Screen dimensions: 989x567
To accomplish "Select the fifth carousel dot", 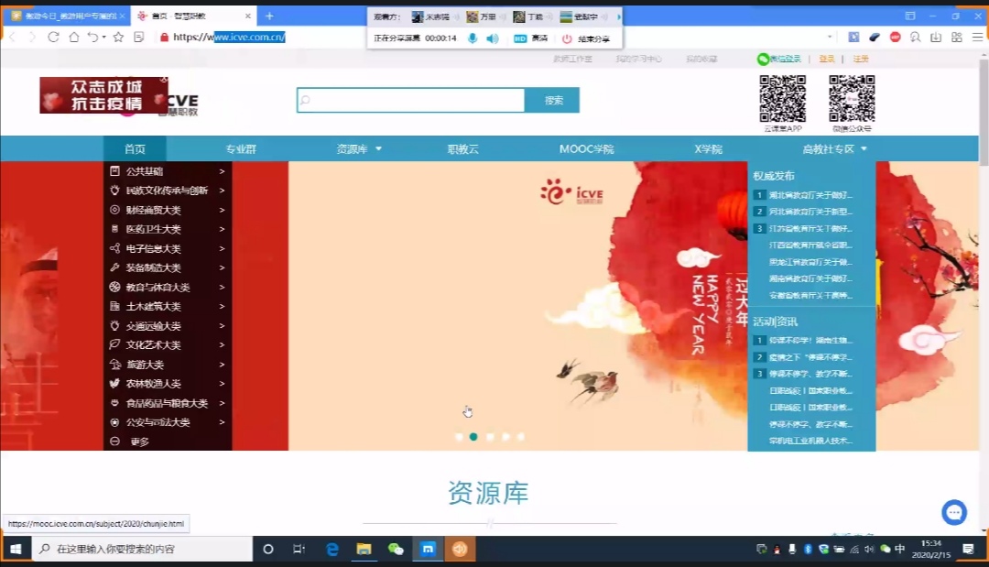I will pos(521,436).
